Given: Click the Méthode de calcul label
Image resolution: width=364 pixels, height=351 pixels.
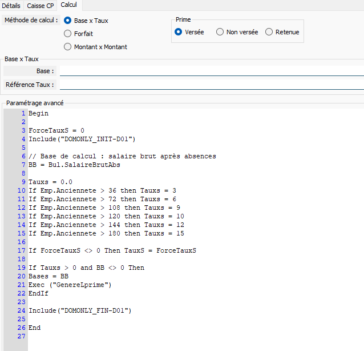Looking at the screenshot, I should [31, 20].
